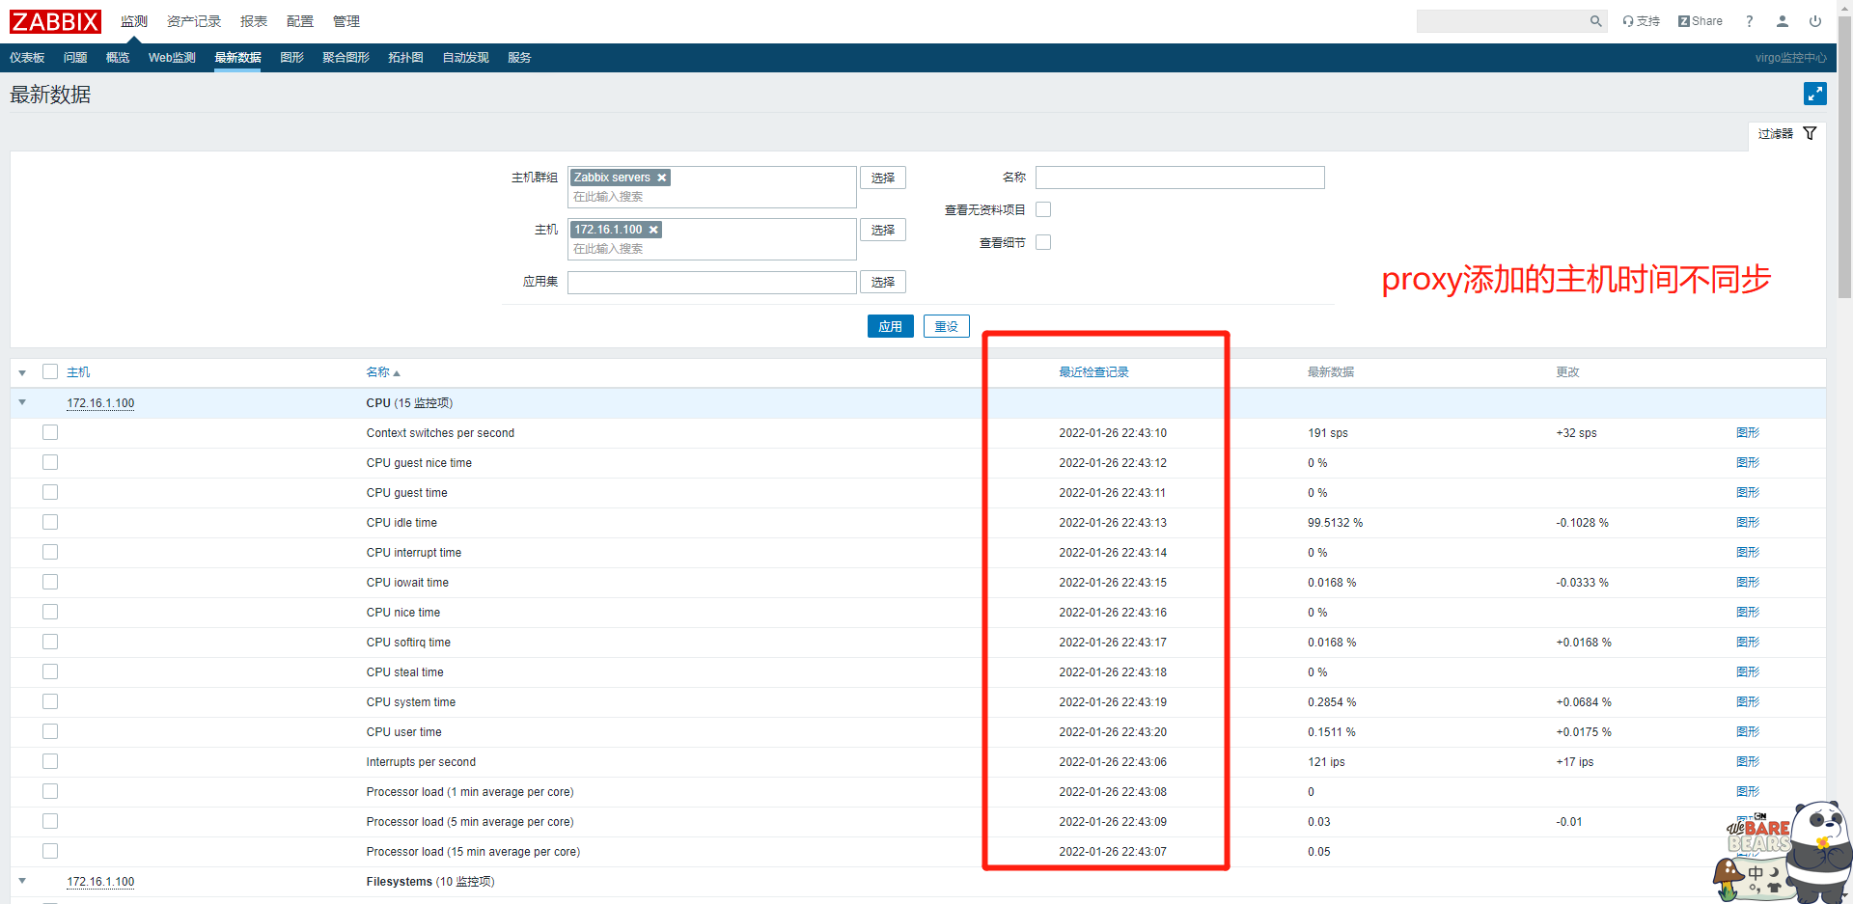The height and width of the screenshot is (904, 1853).
Task: Enable the 查看无资料项目 checkbox
Action: [1043, 209]
